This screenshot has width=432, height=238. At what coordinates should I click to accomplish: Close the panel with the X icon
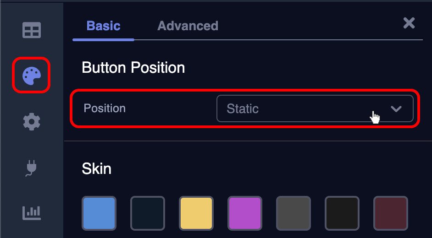[x=409, y=23]
